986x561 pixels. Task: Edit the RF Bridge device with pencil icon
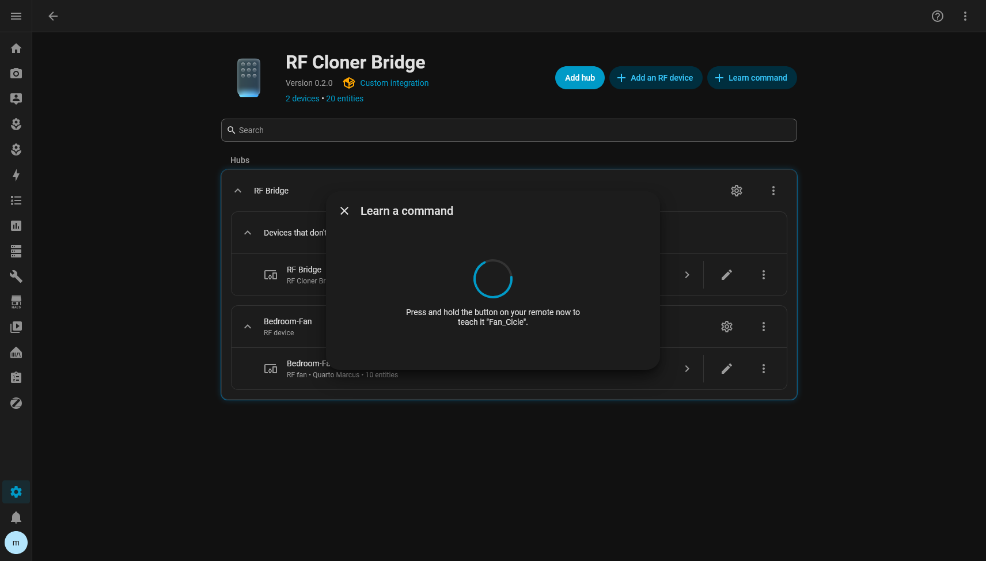(727, 275)
